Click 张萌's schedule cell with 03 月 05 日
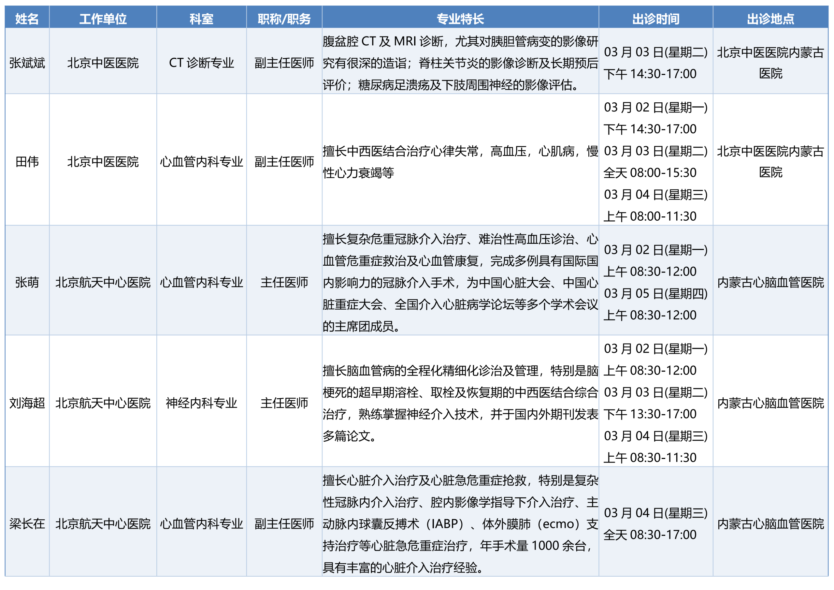 (655, 294)
